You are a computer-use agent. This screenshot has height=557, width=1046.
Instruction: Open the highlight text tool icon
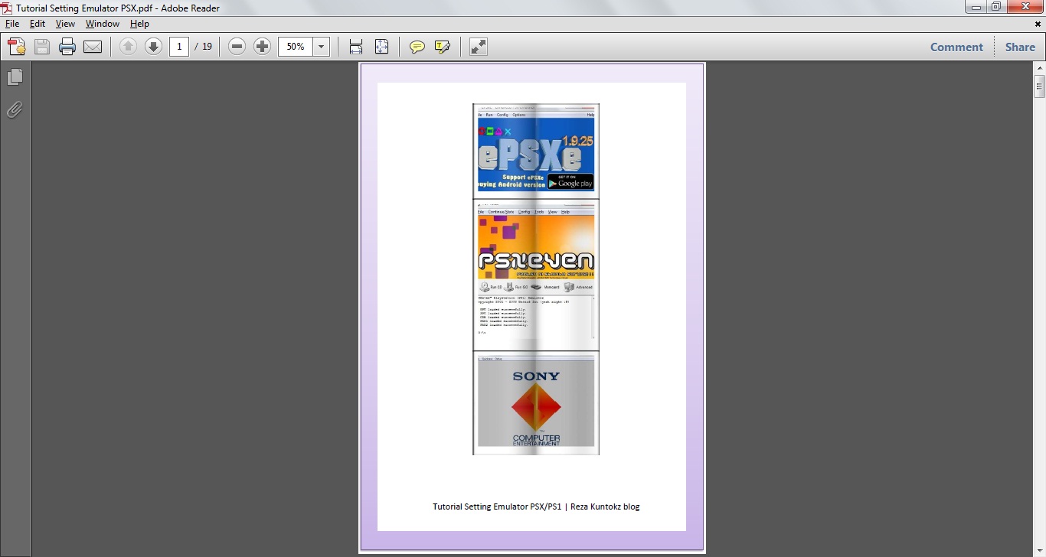443,46
